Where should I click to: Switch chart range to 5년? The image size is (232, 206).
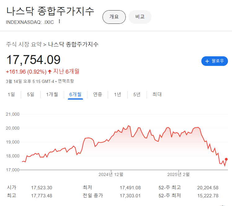click(x=137, y=94)
